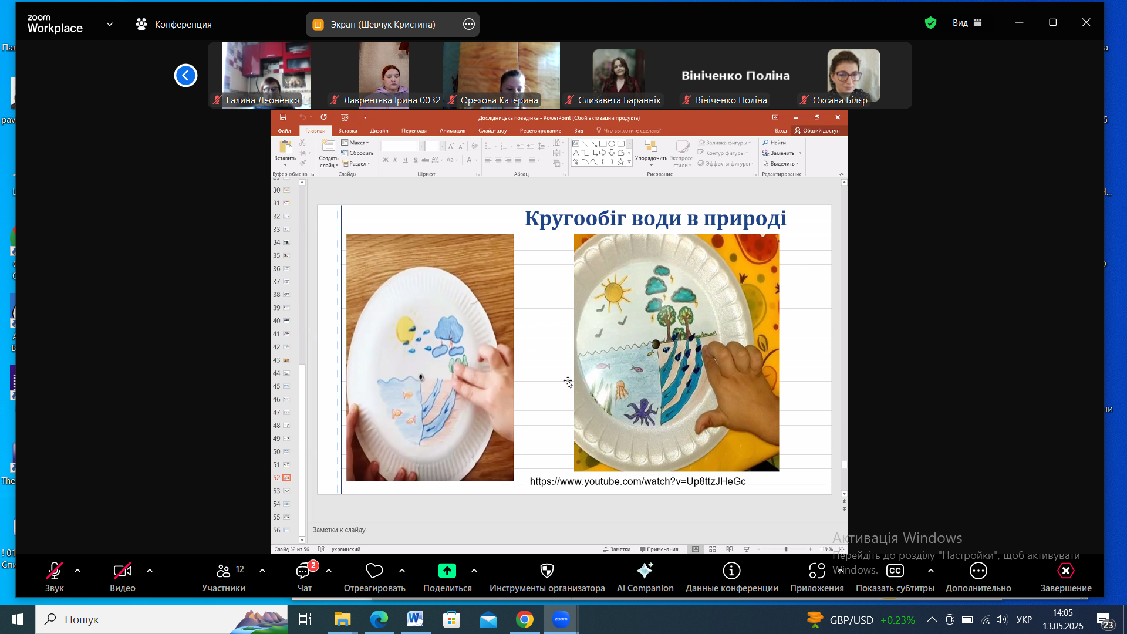Open the Файл tab in PowerPoint
The width and height of the screenshot is (1127, 634).
coord(285,131)
